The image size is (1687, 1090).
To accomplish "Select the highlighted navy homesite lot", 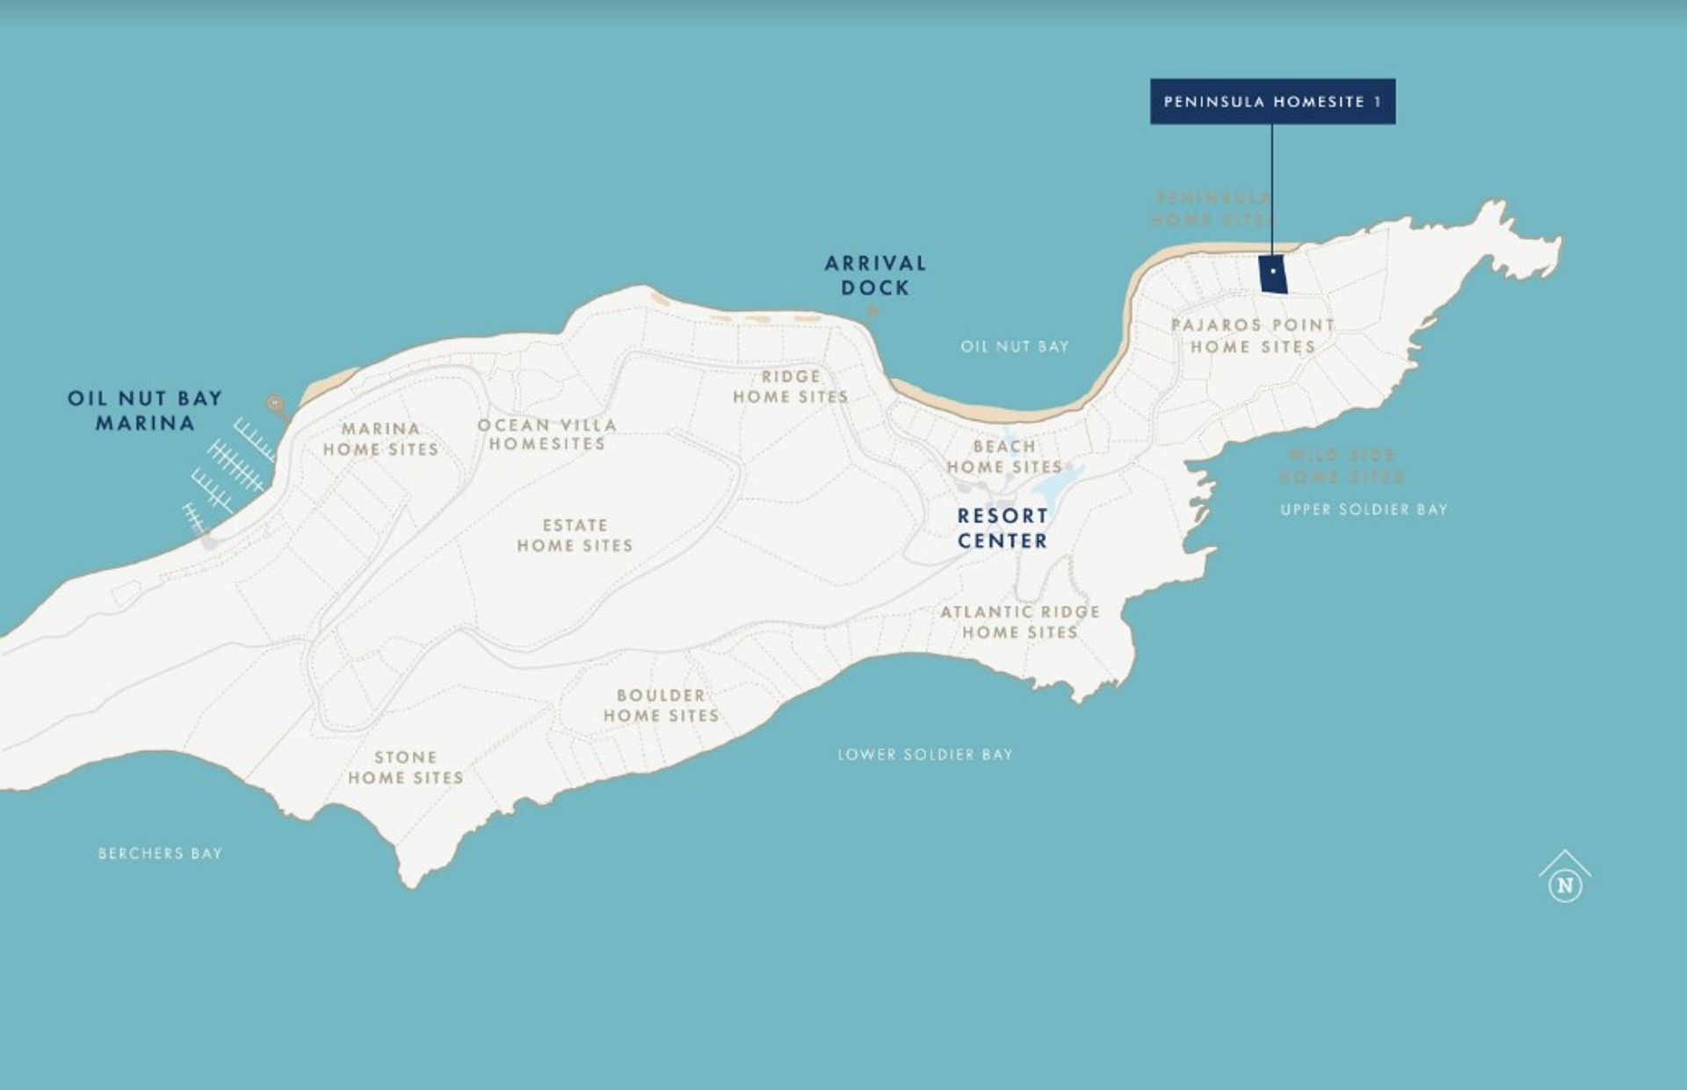I will tap(1273, 274).
